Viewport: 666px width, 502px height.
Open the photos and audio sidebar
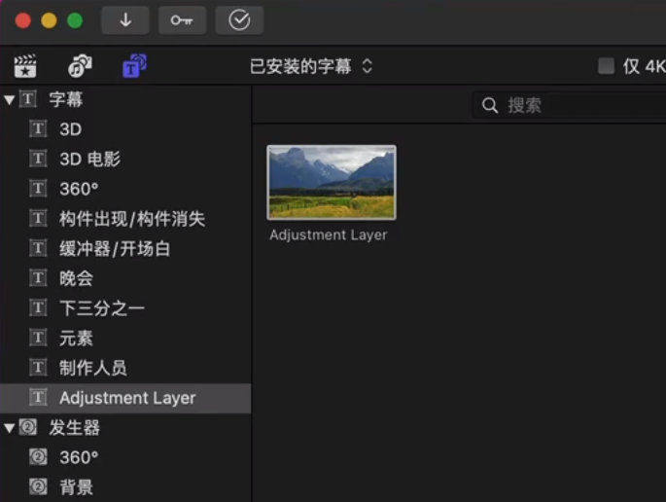coord(80,66)
